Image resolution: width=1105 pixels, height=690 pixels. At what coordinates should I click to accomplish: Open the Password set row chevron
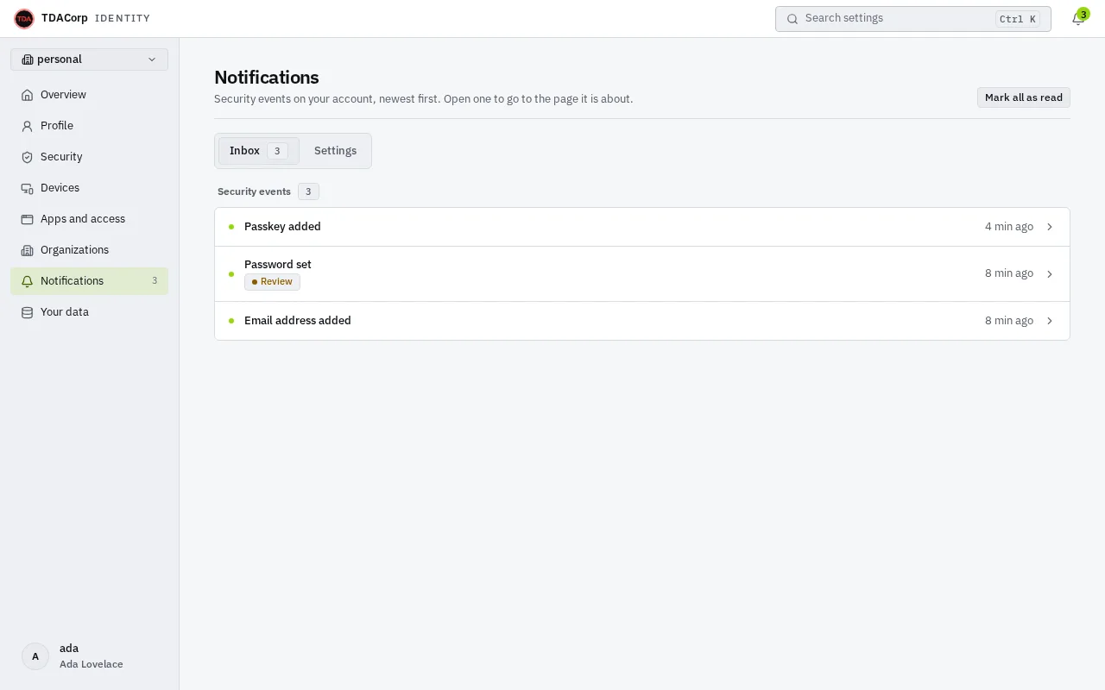(1050, 274)
